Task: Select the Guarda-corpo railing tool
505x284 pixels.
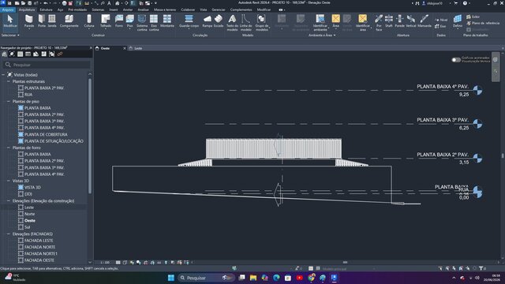Action: 189,21
